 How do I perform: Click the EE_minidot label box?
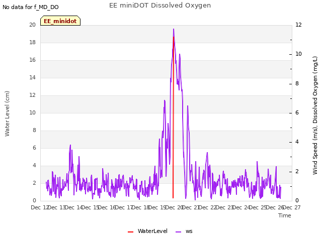pos(60,21)
